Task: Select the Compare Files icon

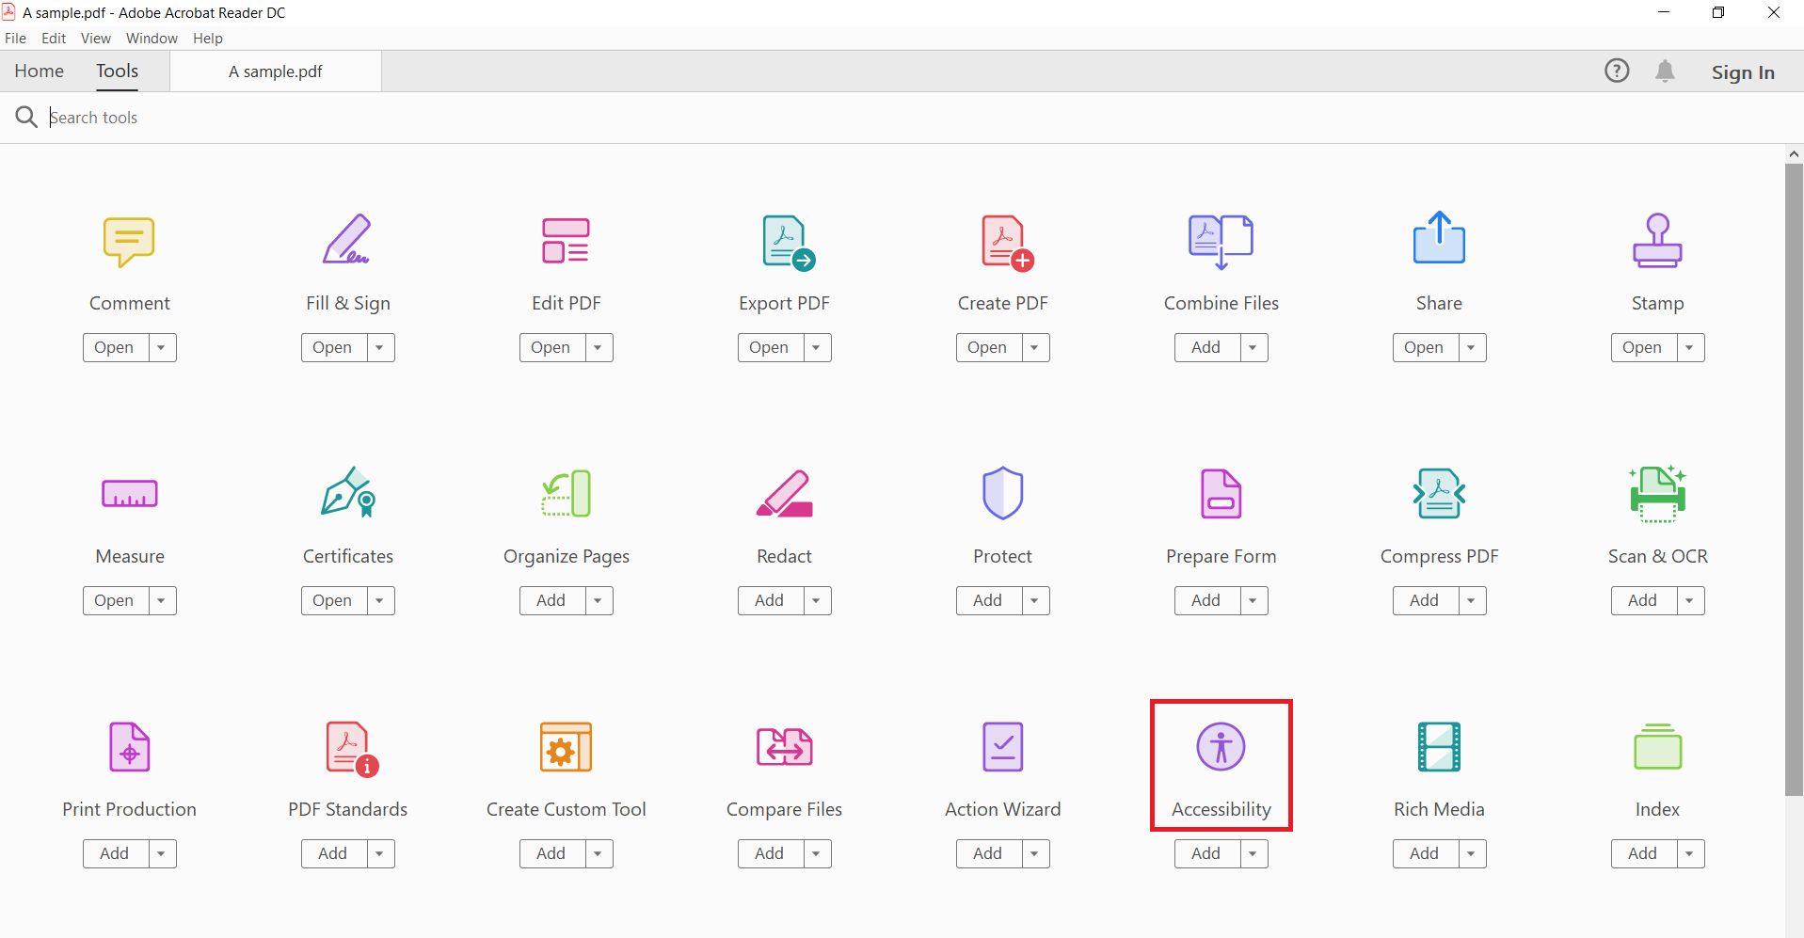Action: click(784, 746)
